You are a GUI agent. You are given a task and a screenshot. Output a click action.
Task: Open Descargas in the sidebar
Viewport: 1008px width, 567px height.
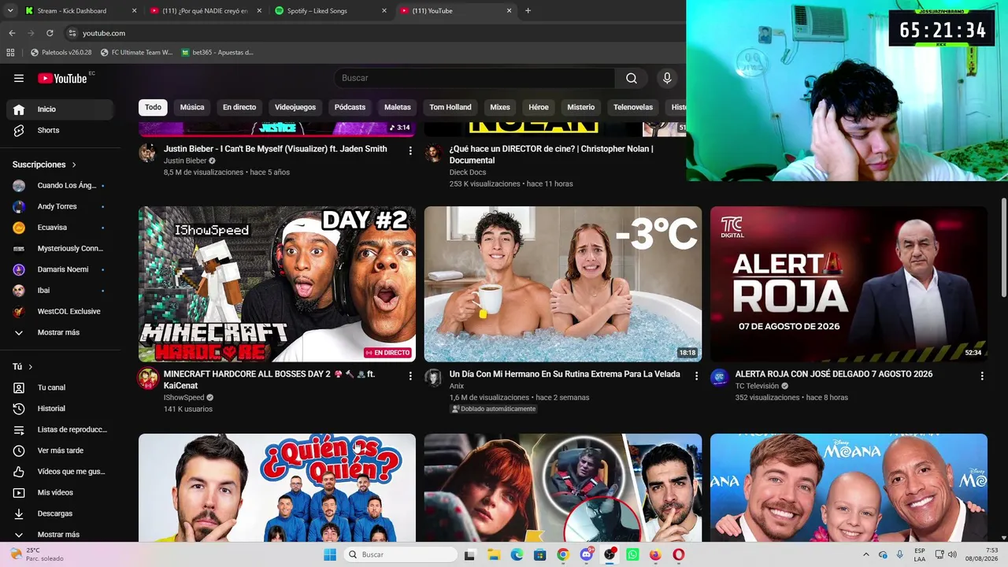point(60,513)
